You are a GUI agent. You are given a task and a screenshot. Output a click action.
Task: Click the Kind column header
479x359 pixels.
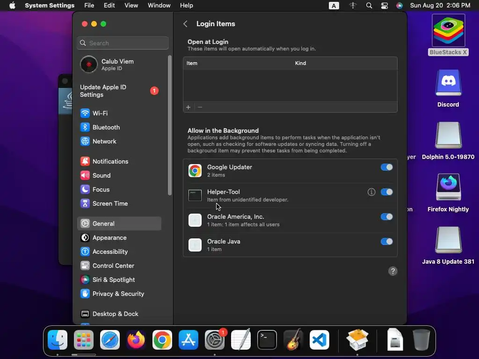coord(300,63)
